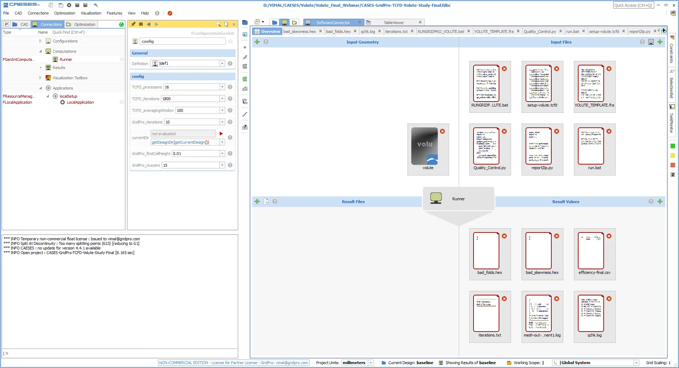This screenshot has width=679, height=368.
Task: Select the curve creation tool in vertical toolbar
Action: [245, 57]
